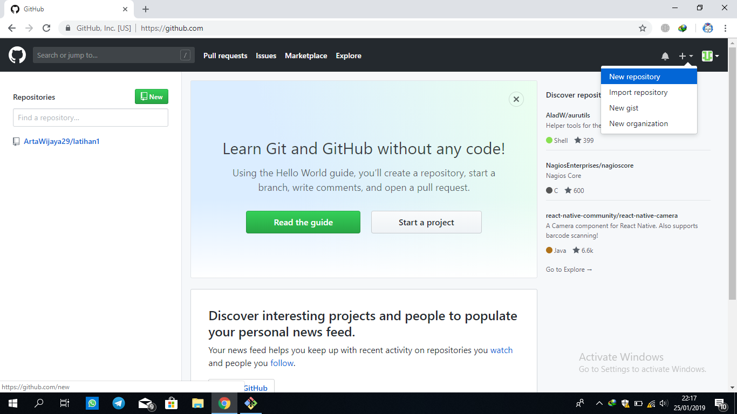Open a new browser tab
The image size is (737, 414).
coord(146,9)
